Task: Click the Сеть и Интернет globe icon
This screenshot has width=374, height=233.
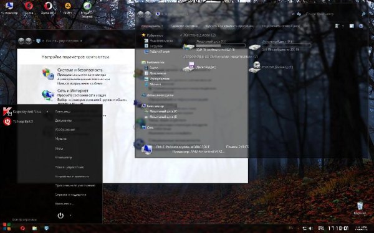Action: click(48, 95)
